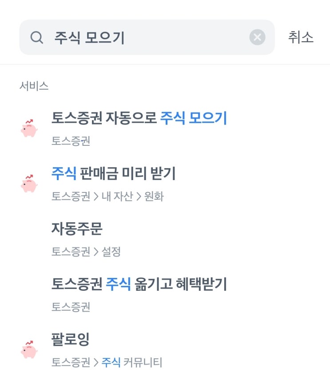The height and width of the screenshot is (377, 330).
Task: Click piggy bank icon beside 자동으로 주식 모으기
Action: tap(29, 128)
